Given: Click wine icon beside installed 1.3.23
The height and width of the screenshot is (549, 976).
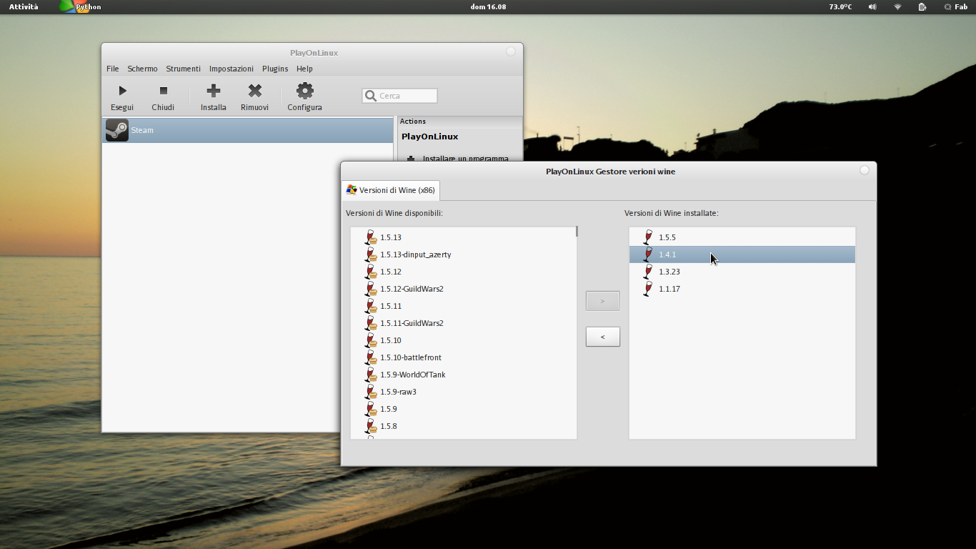Looking at the screenshot, I should tap(648, 272).
